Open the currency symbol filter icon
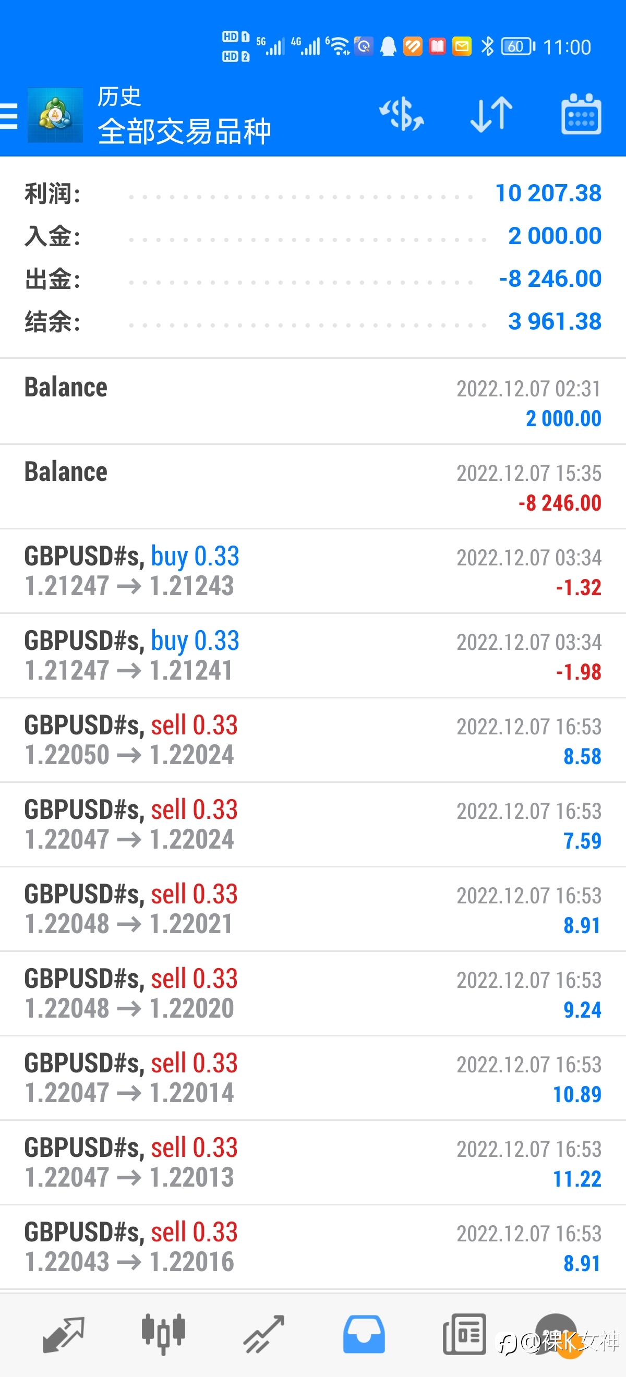 (x=402, y=114)
